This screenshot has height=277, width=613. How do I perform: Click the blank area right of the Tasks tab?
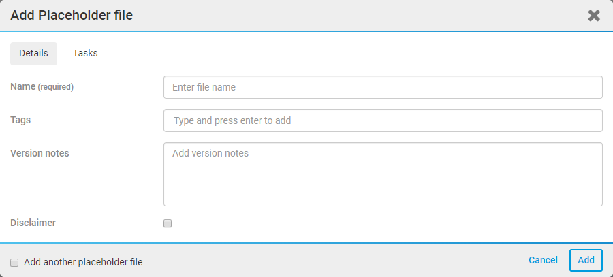(341, 53)
